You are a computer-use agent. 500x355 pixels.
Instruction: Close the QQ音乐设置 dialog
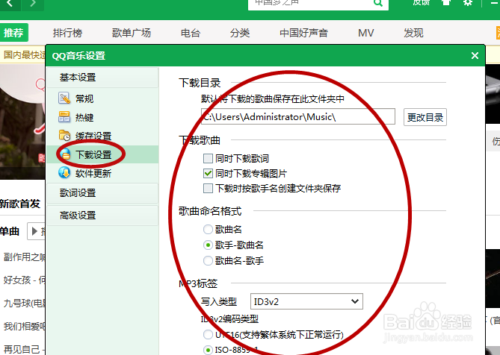click(x=475, y=56)
